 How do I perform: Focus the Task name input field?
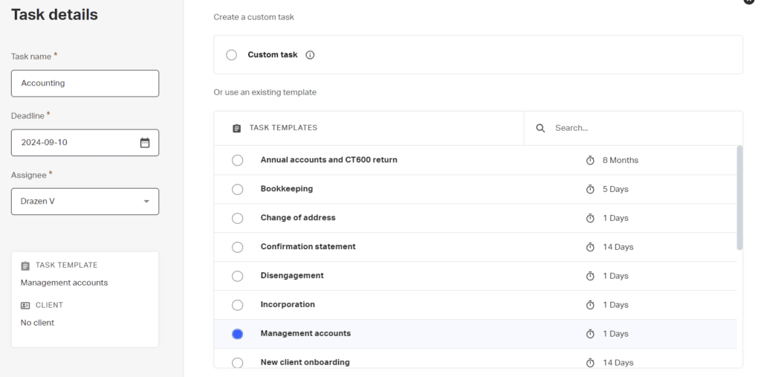coord(85,83)
